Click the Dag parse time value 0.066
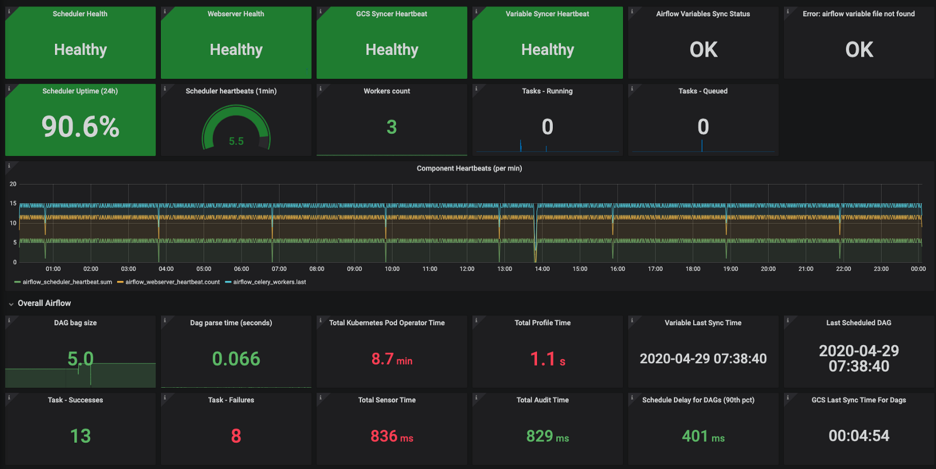This screenshot has height=469, width=936. tap(236, 359)
